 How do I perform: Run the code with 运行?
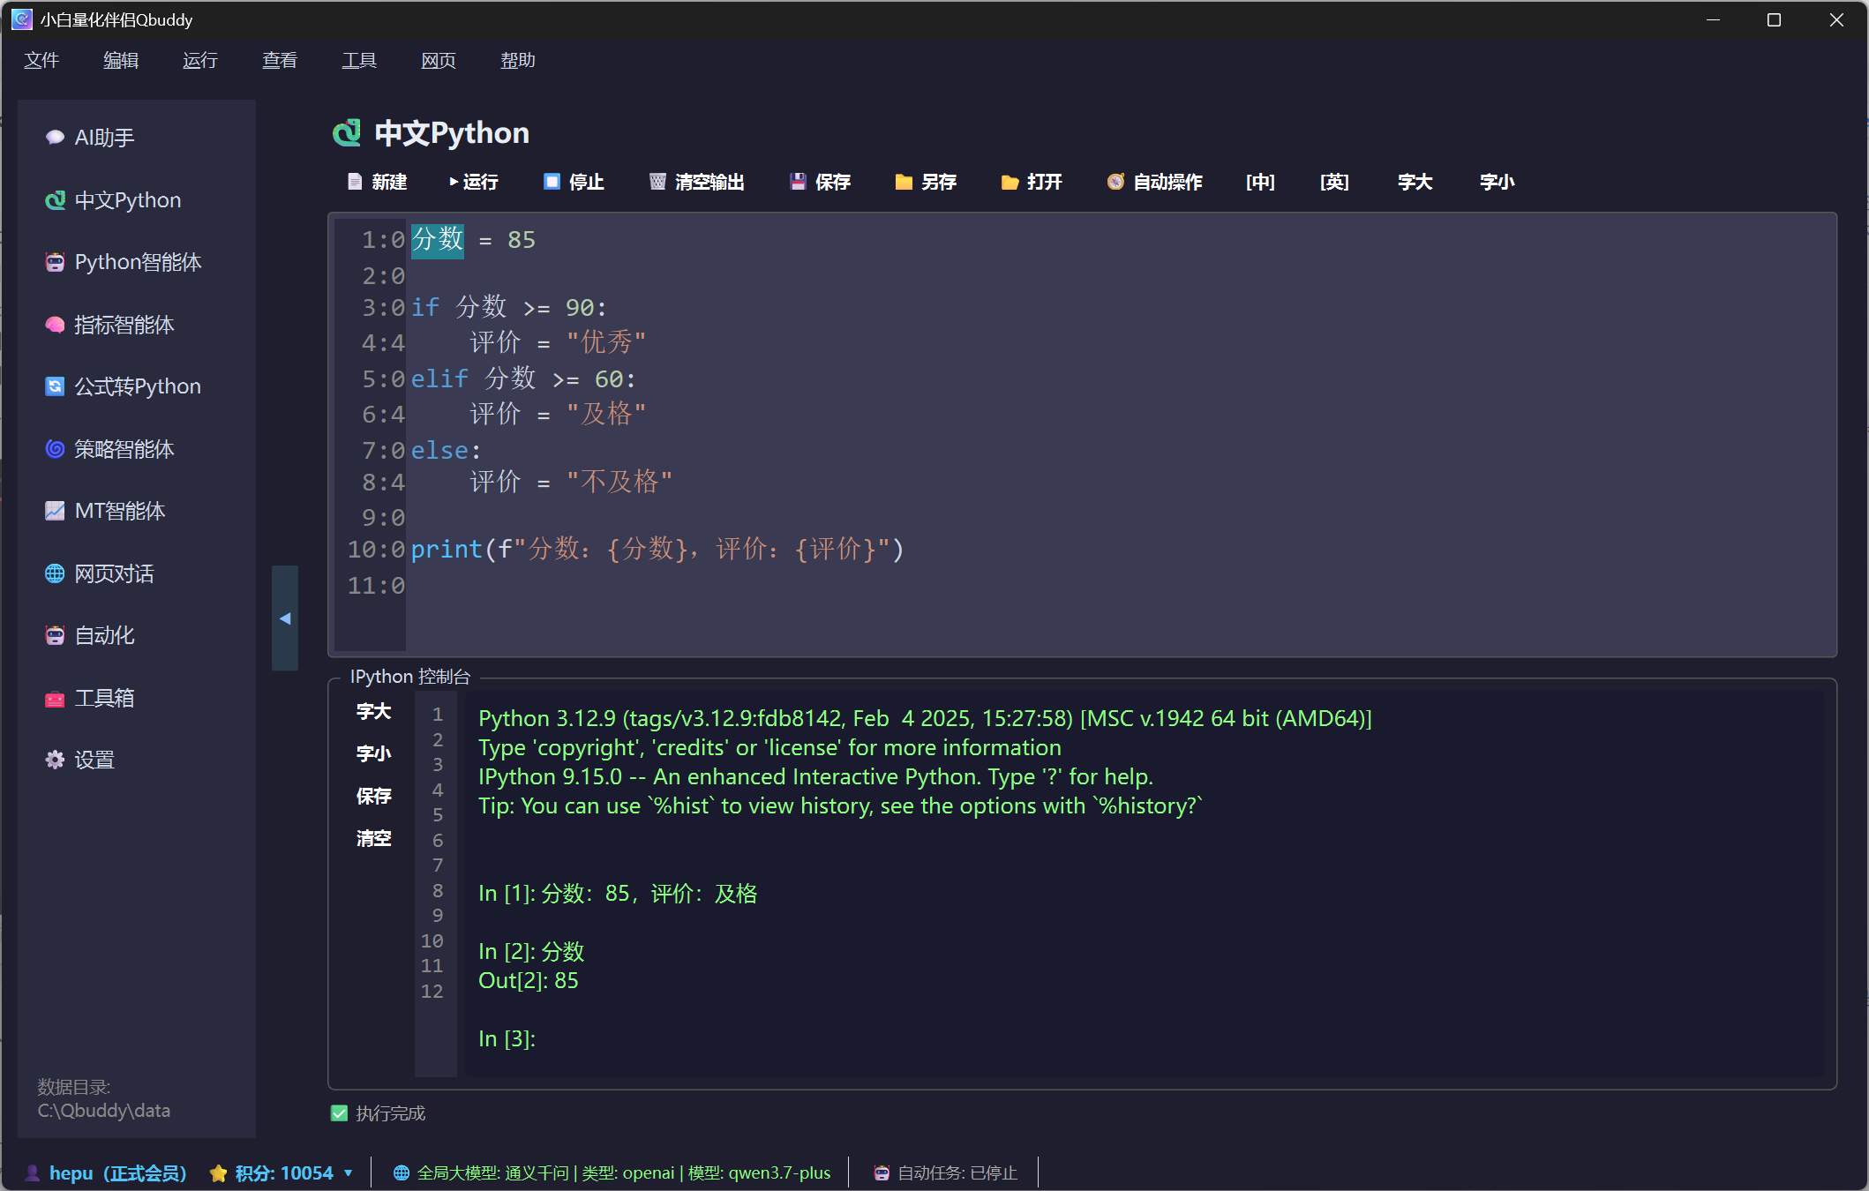[474, 182]
